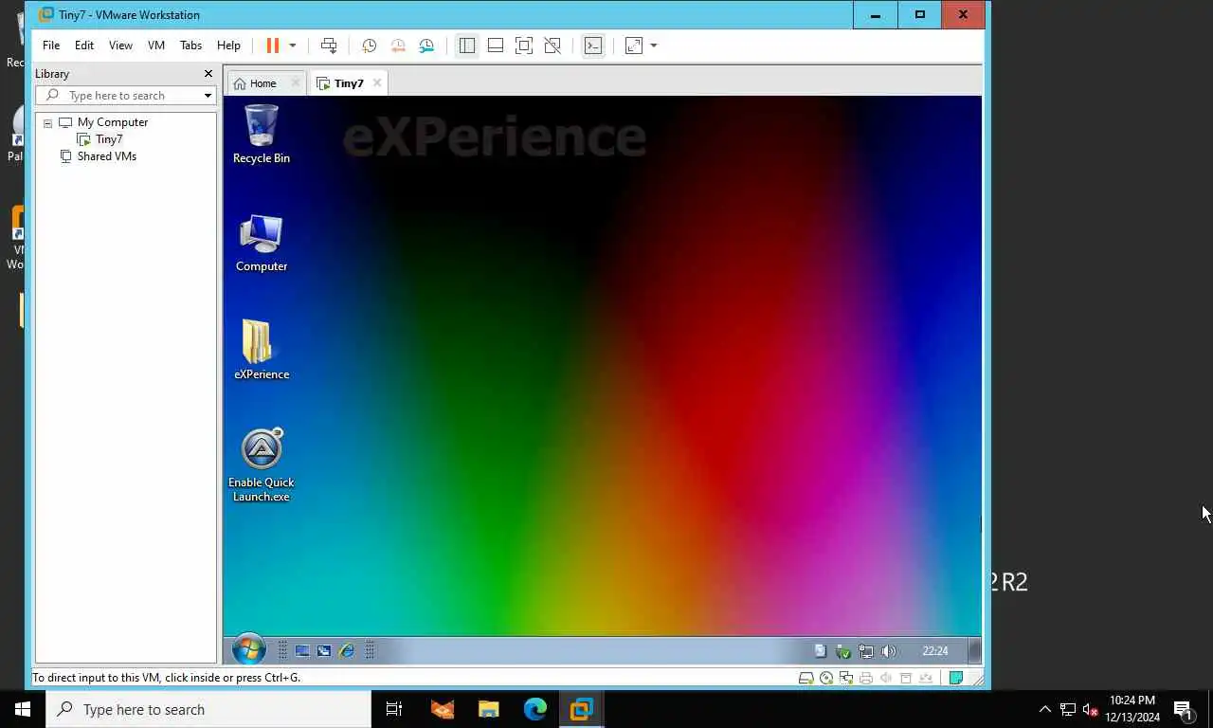The image size is (1213, 728).
Task: Close the Library panel
Action: point(208,74)
